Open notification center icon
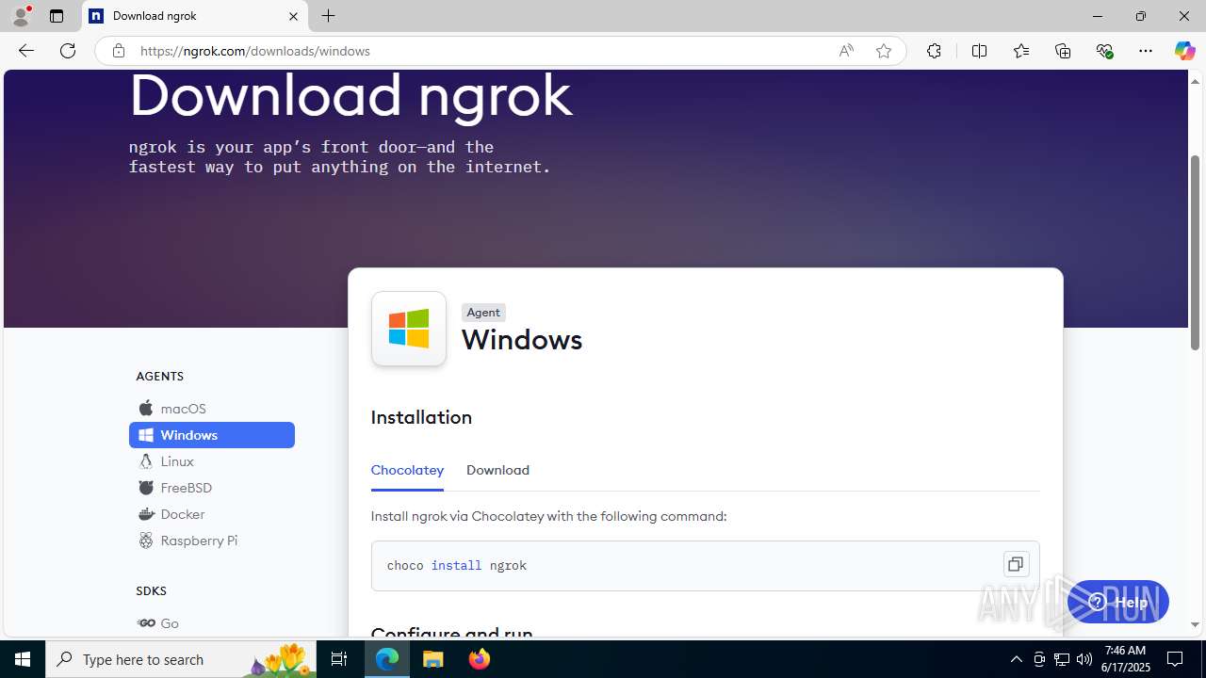This screenshot has height=678, width=1206. 1176,659
